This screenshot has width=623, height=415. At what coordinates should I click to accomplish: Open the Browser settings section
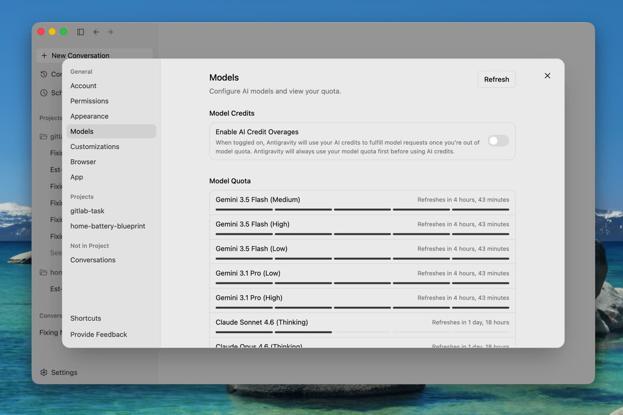[x=111, y=162]
